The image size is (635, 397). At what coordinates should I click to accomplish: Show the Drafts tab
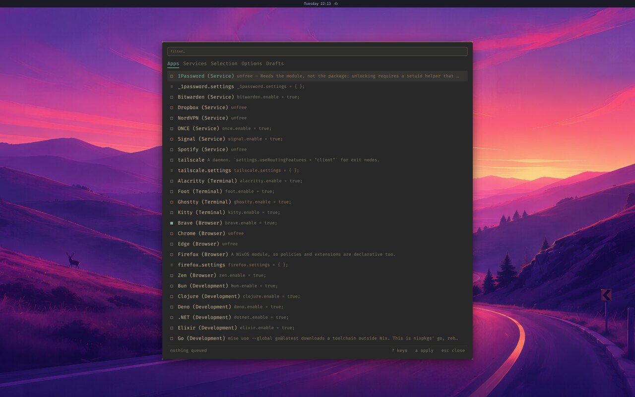(x=275, y=64)
